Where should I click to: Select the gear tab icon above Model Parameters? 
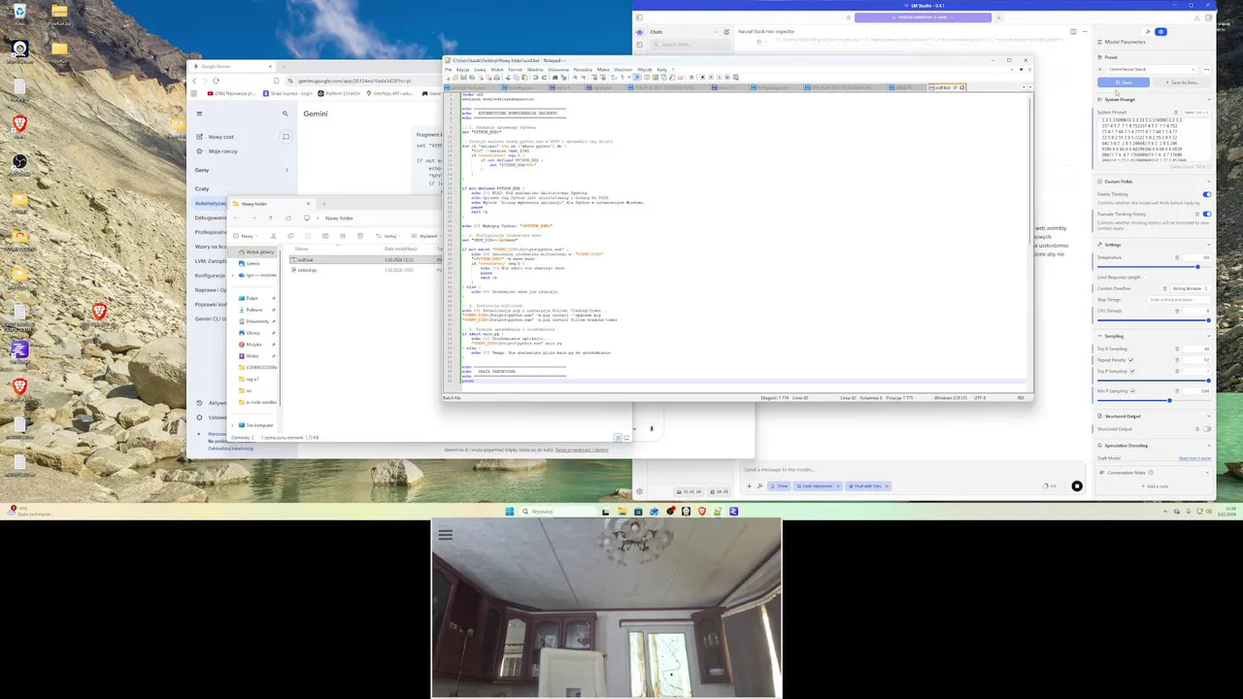(1160, 32)
